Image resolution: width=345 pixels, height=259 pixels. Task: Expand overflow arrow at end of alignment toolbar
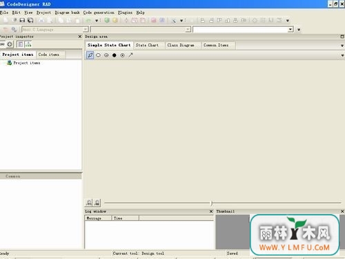tap(288, 21)
